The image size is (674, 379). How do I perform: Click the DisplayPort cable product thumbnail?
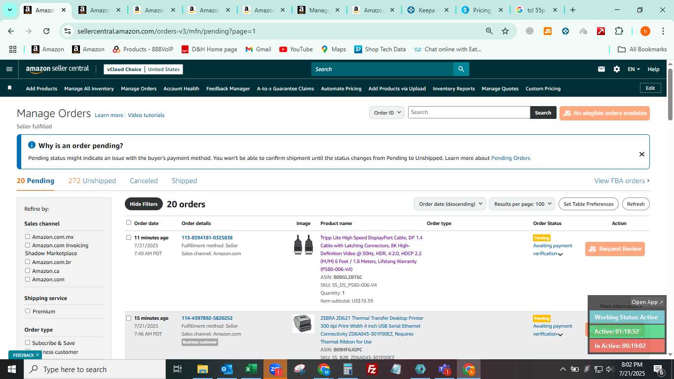303,245
